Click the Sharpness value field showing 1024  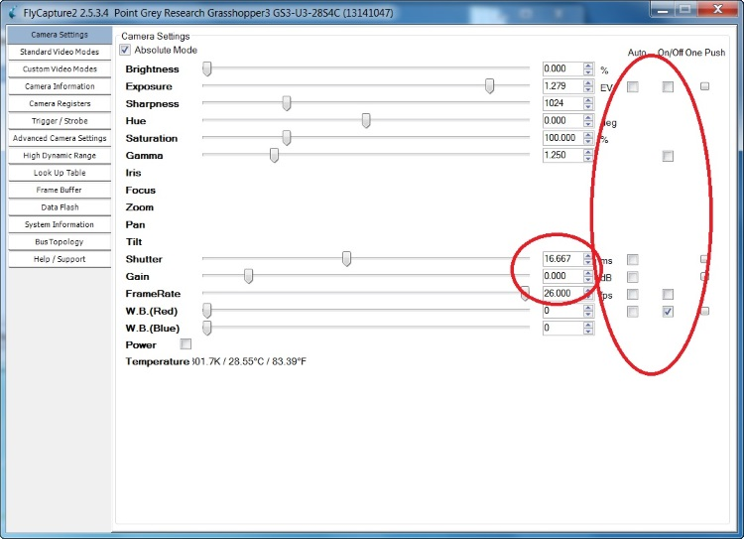tap(562, 103)
